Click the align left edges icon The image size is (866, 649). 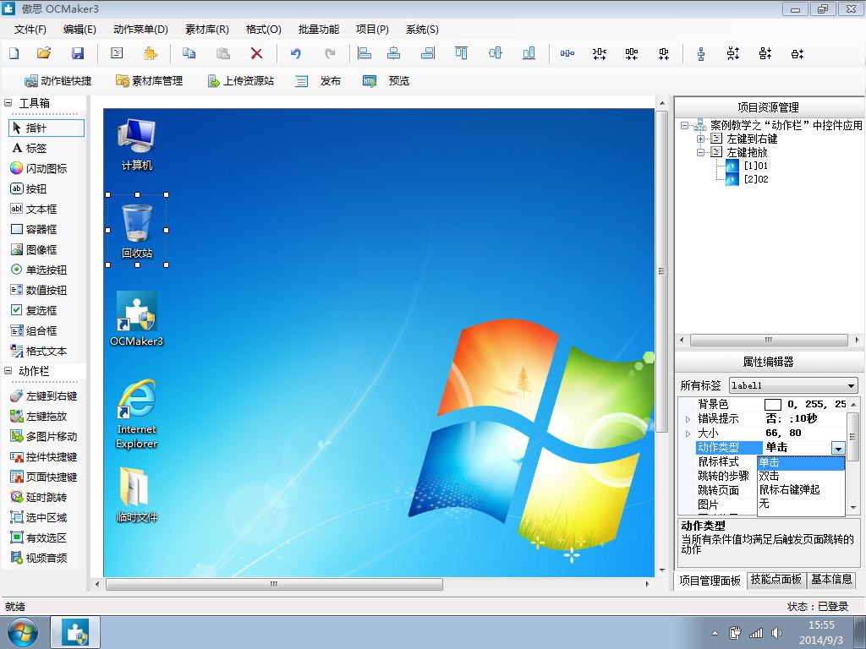click(x=364, y=53)
